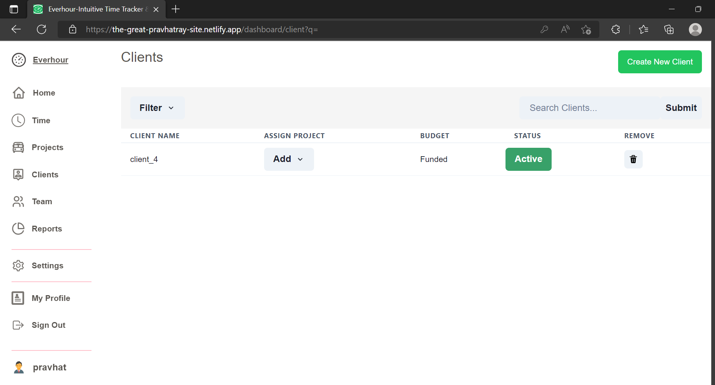This screenshot has width=715, height=385.
Task: Click the Time clock icon
Action: click(18, 121)
